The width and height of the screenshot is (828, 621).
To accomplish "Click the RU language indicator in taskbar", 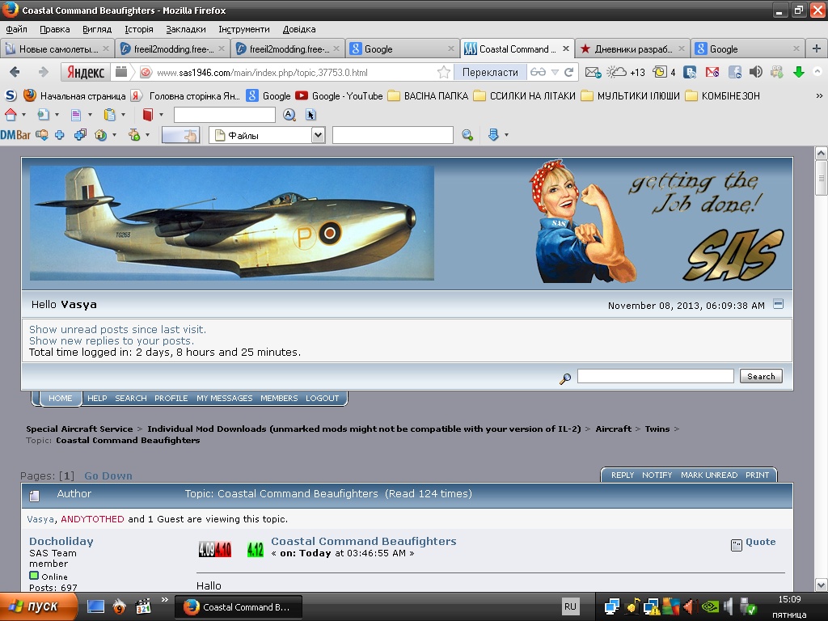I will point(570,606).
